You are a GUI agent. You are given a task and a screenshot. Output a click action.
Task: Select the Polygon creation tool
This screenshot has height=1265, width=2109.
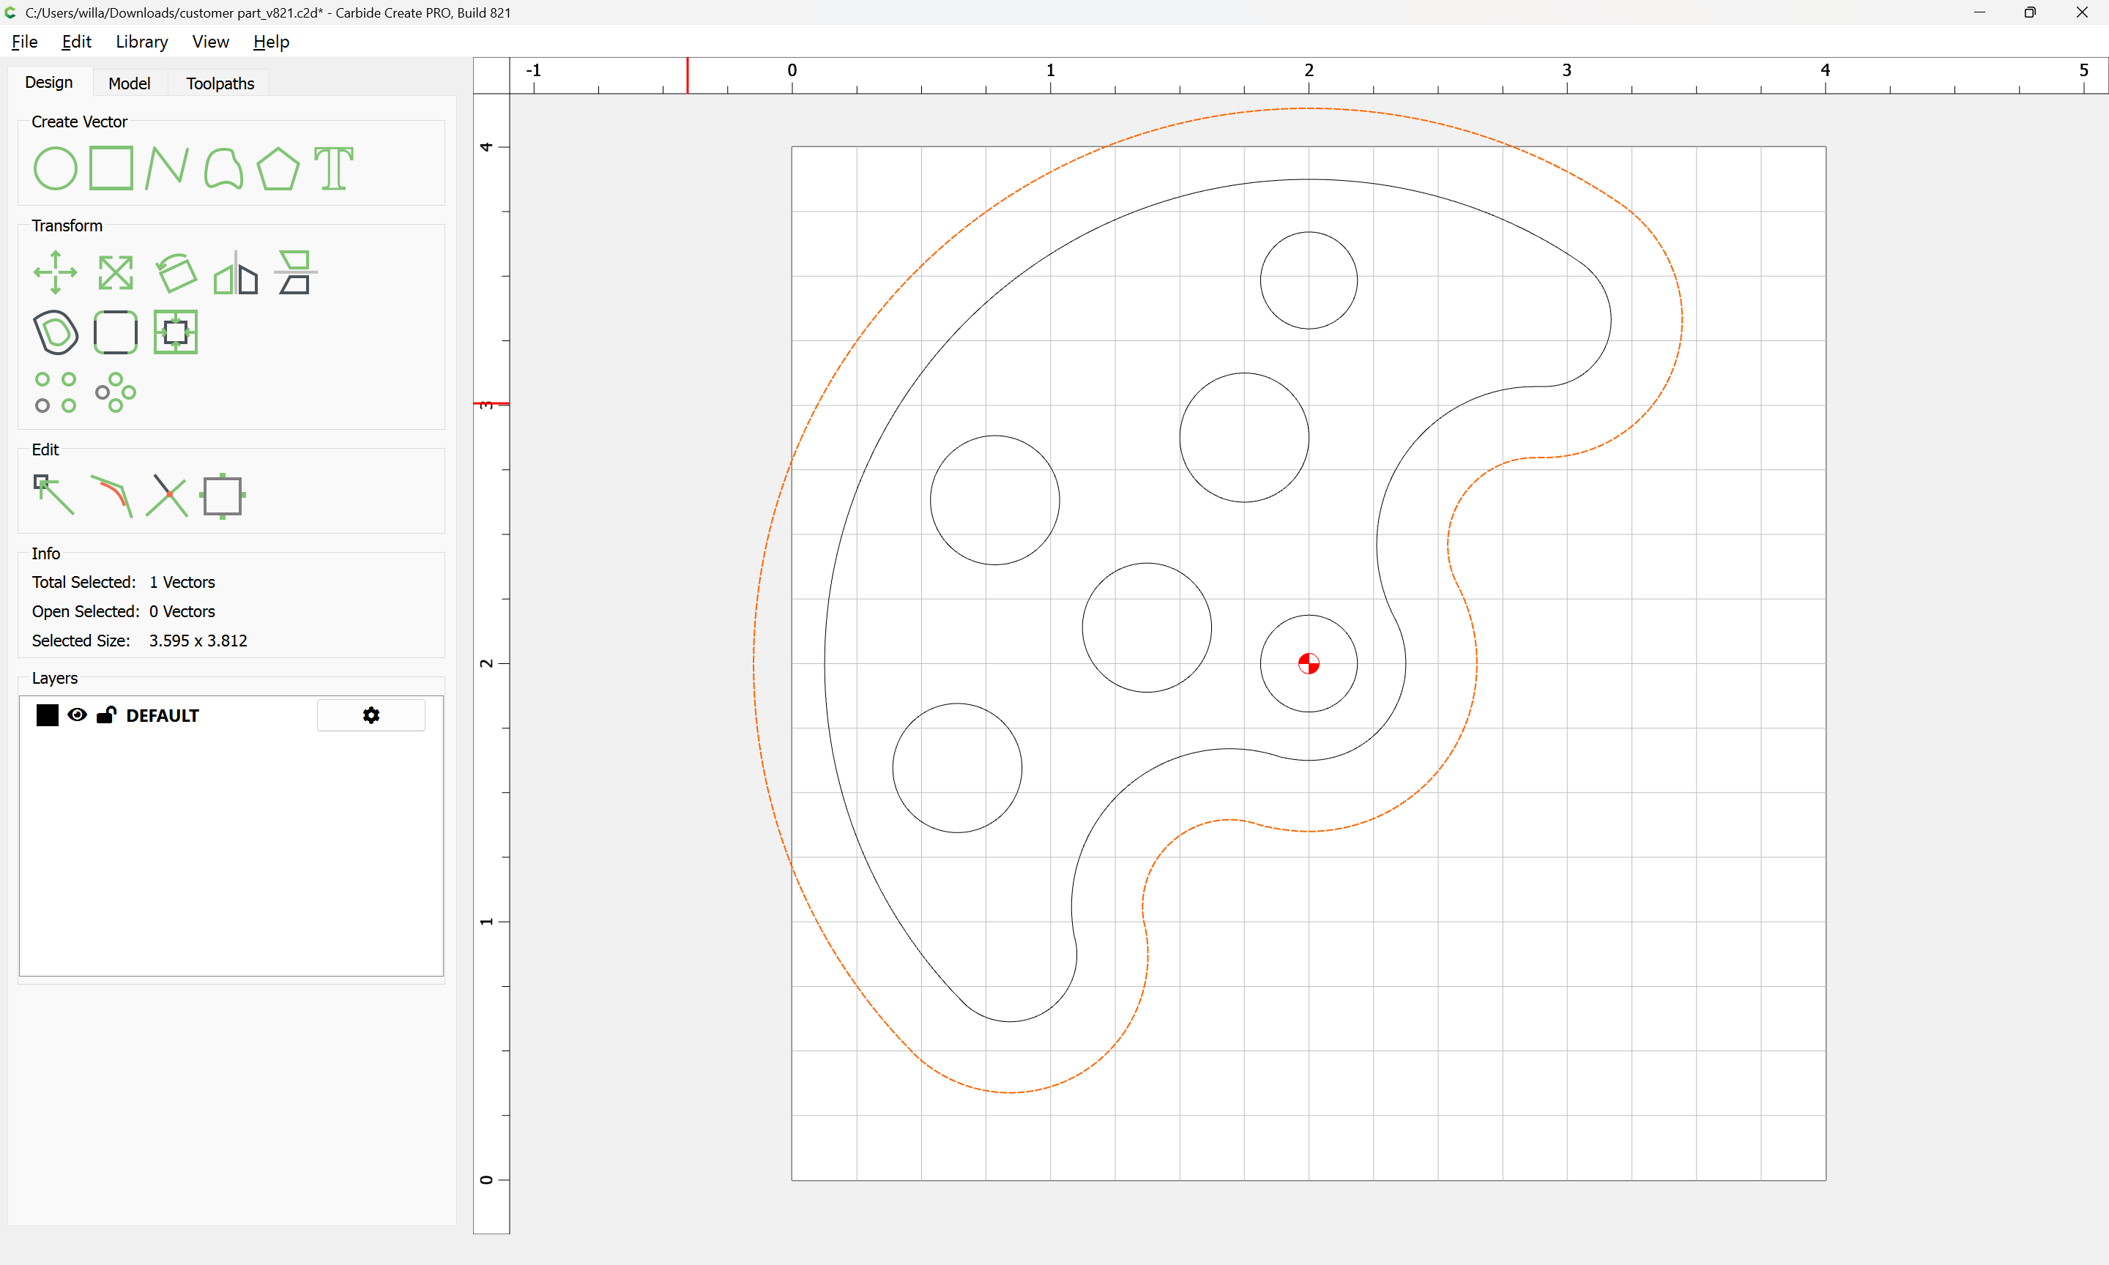(279, 168)
